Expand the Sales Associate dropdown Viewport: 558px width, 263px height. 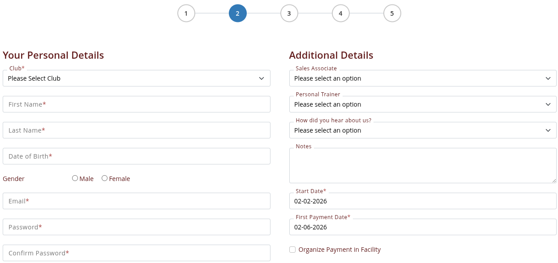coord(423,78)
